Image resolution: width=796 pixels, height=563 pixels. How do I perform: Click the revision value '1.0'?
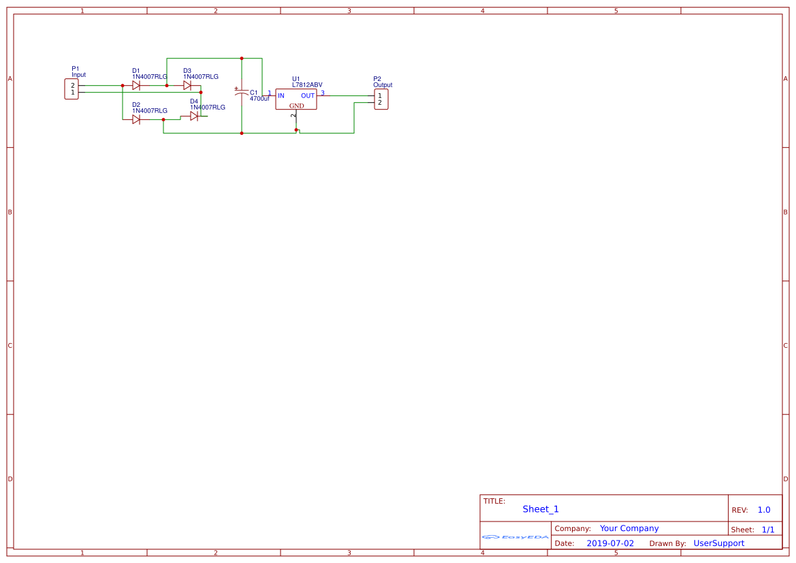pyautogui.click(x=764, y=510)
